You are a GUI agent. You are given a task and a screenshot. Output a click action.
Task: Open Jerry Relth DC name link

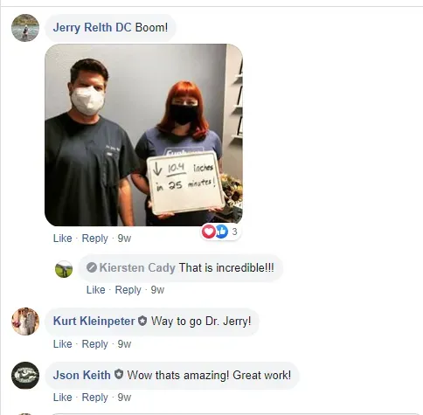click(93, 27)
